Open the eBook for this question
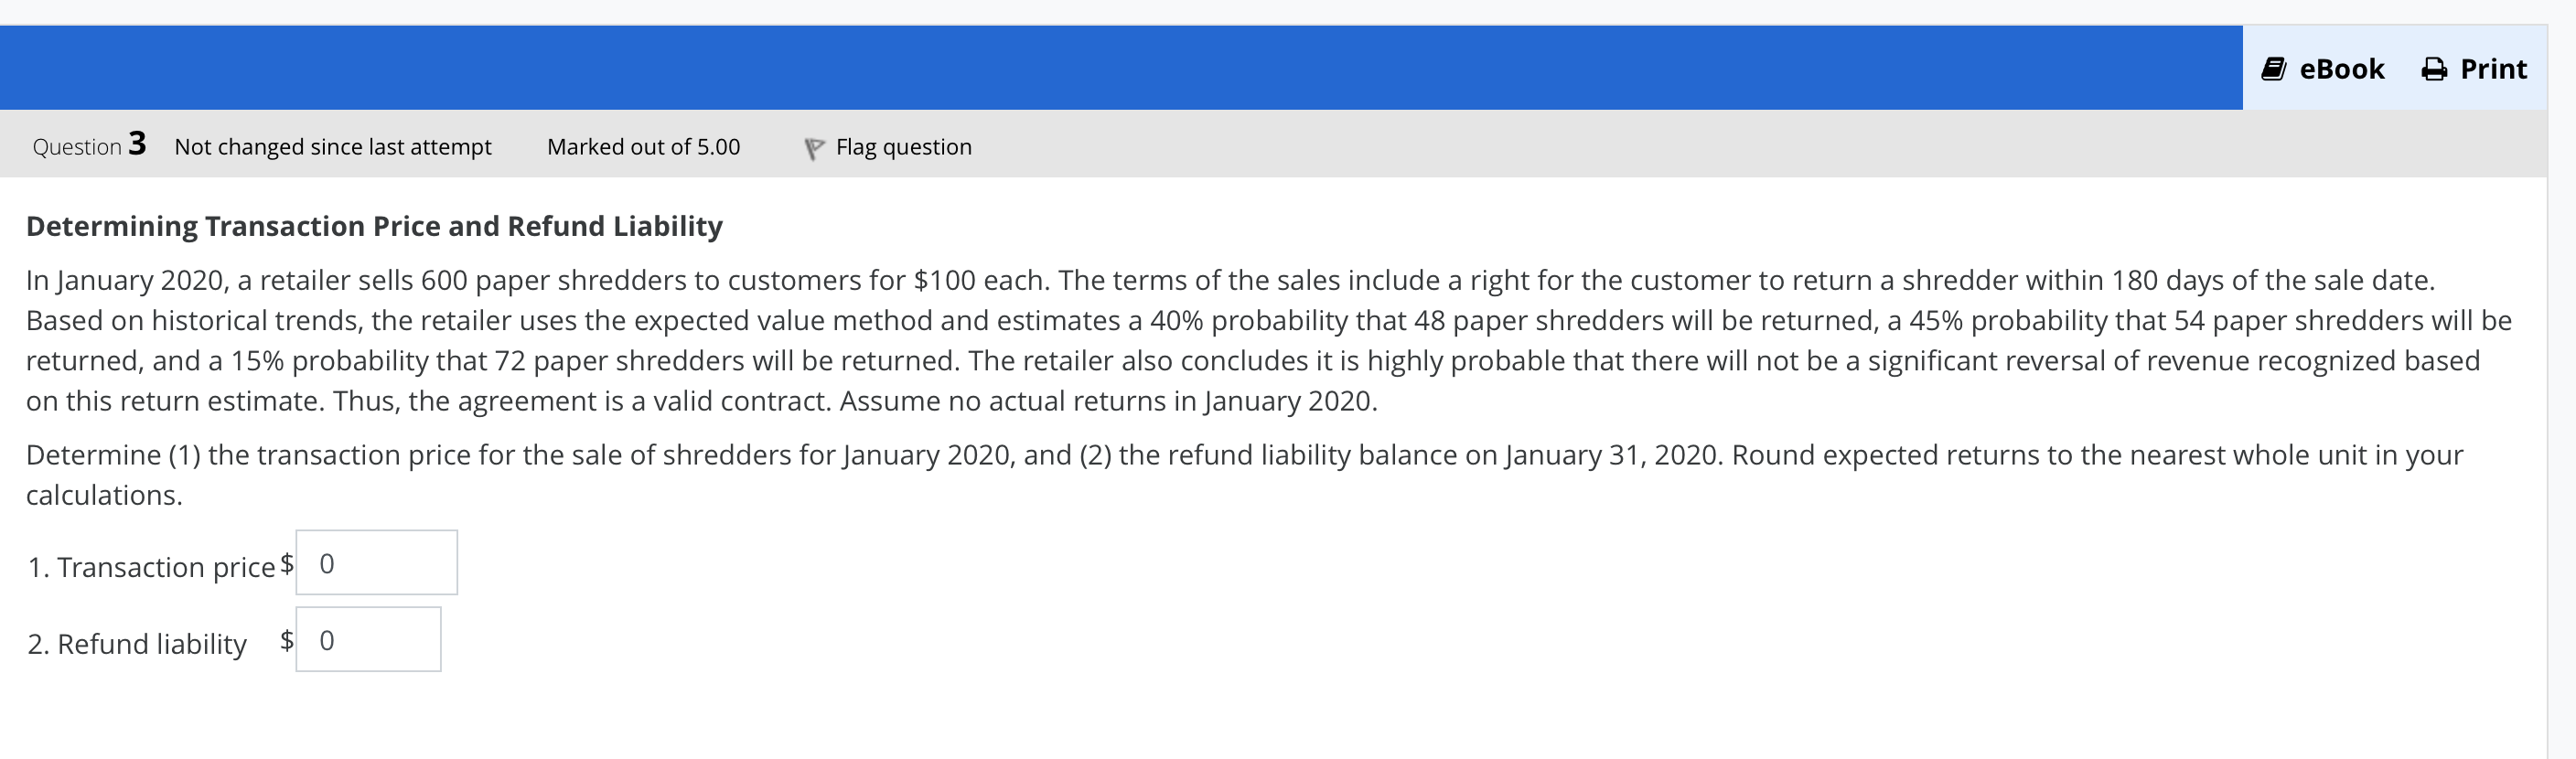The height and width of the screenshot is (759, 2576). pyautogui.click(x=2320, y=67)
